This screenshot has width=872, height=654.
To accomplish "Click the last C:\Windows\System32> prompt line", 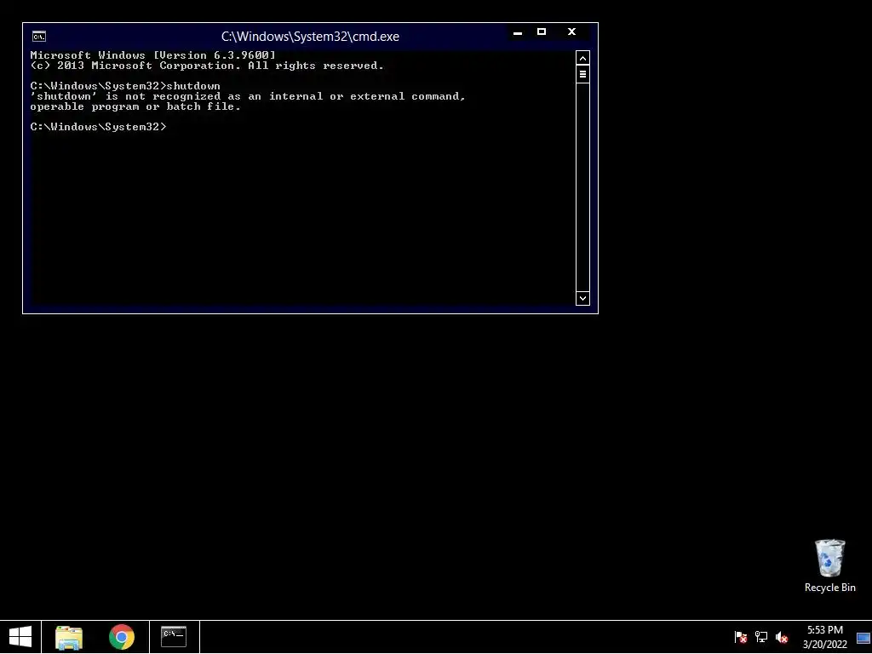I will coord(99,127).
